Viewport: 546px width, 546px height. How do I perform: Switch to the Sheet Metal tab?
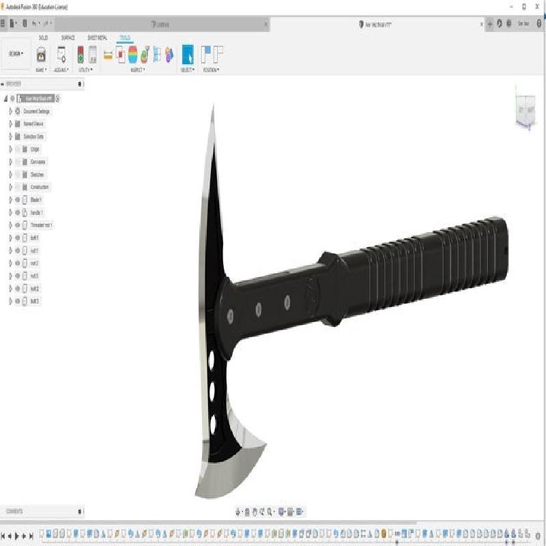click(x=97, y=38)
